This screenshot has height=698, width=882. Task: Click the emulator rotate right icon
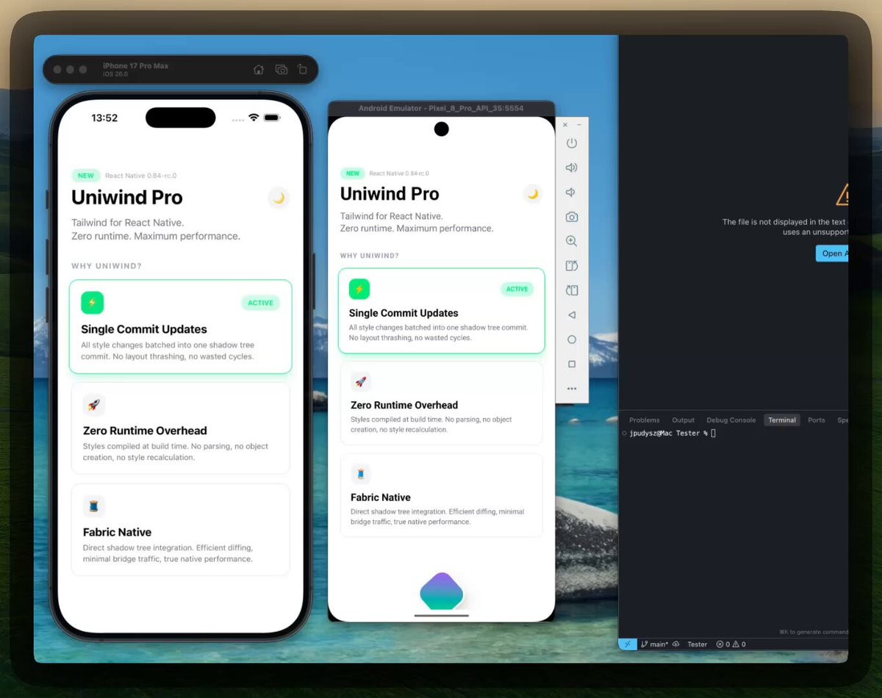572,290
